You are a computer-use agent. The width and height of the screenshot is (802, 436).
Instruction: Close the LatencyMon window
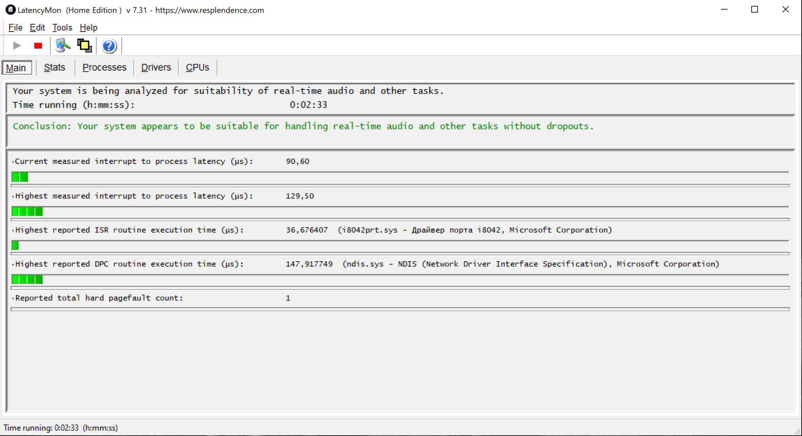click(x=785, y=10)
